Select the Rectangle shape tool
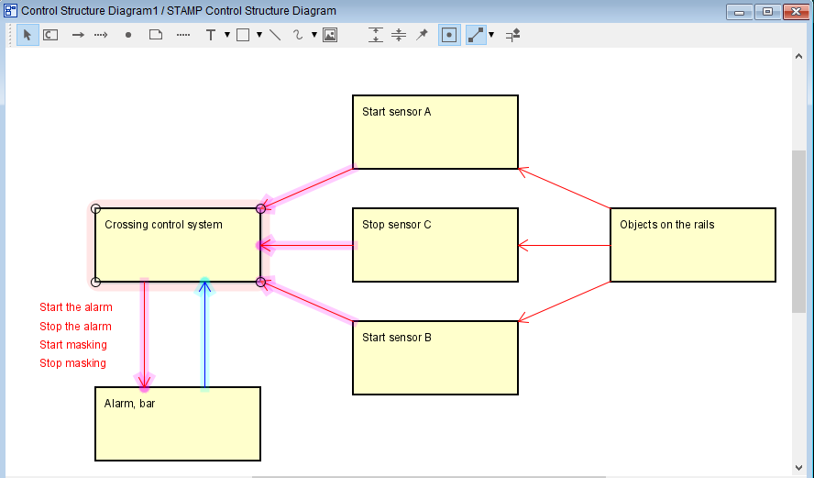This screenshot has width=814, height=478. point(243,35)
